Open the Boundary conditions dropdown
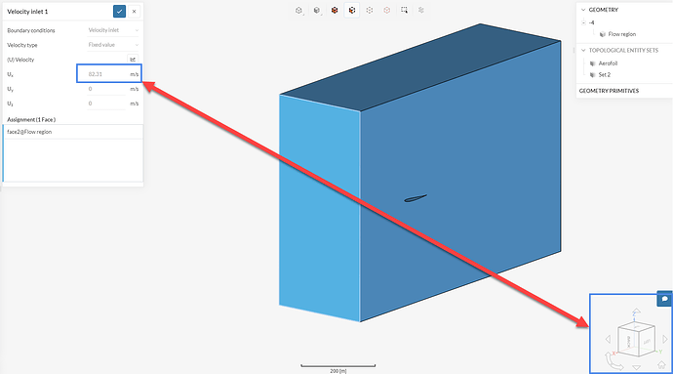The height and width of the screenshot is (374, 673). click(113, 30)
